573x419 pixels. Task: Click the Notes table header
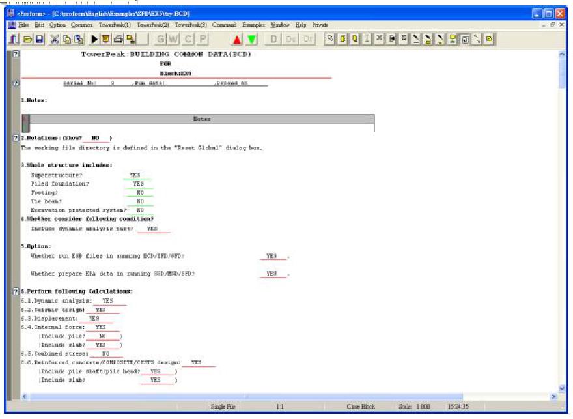202,119
